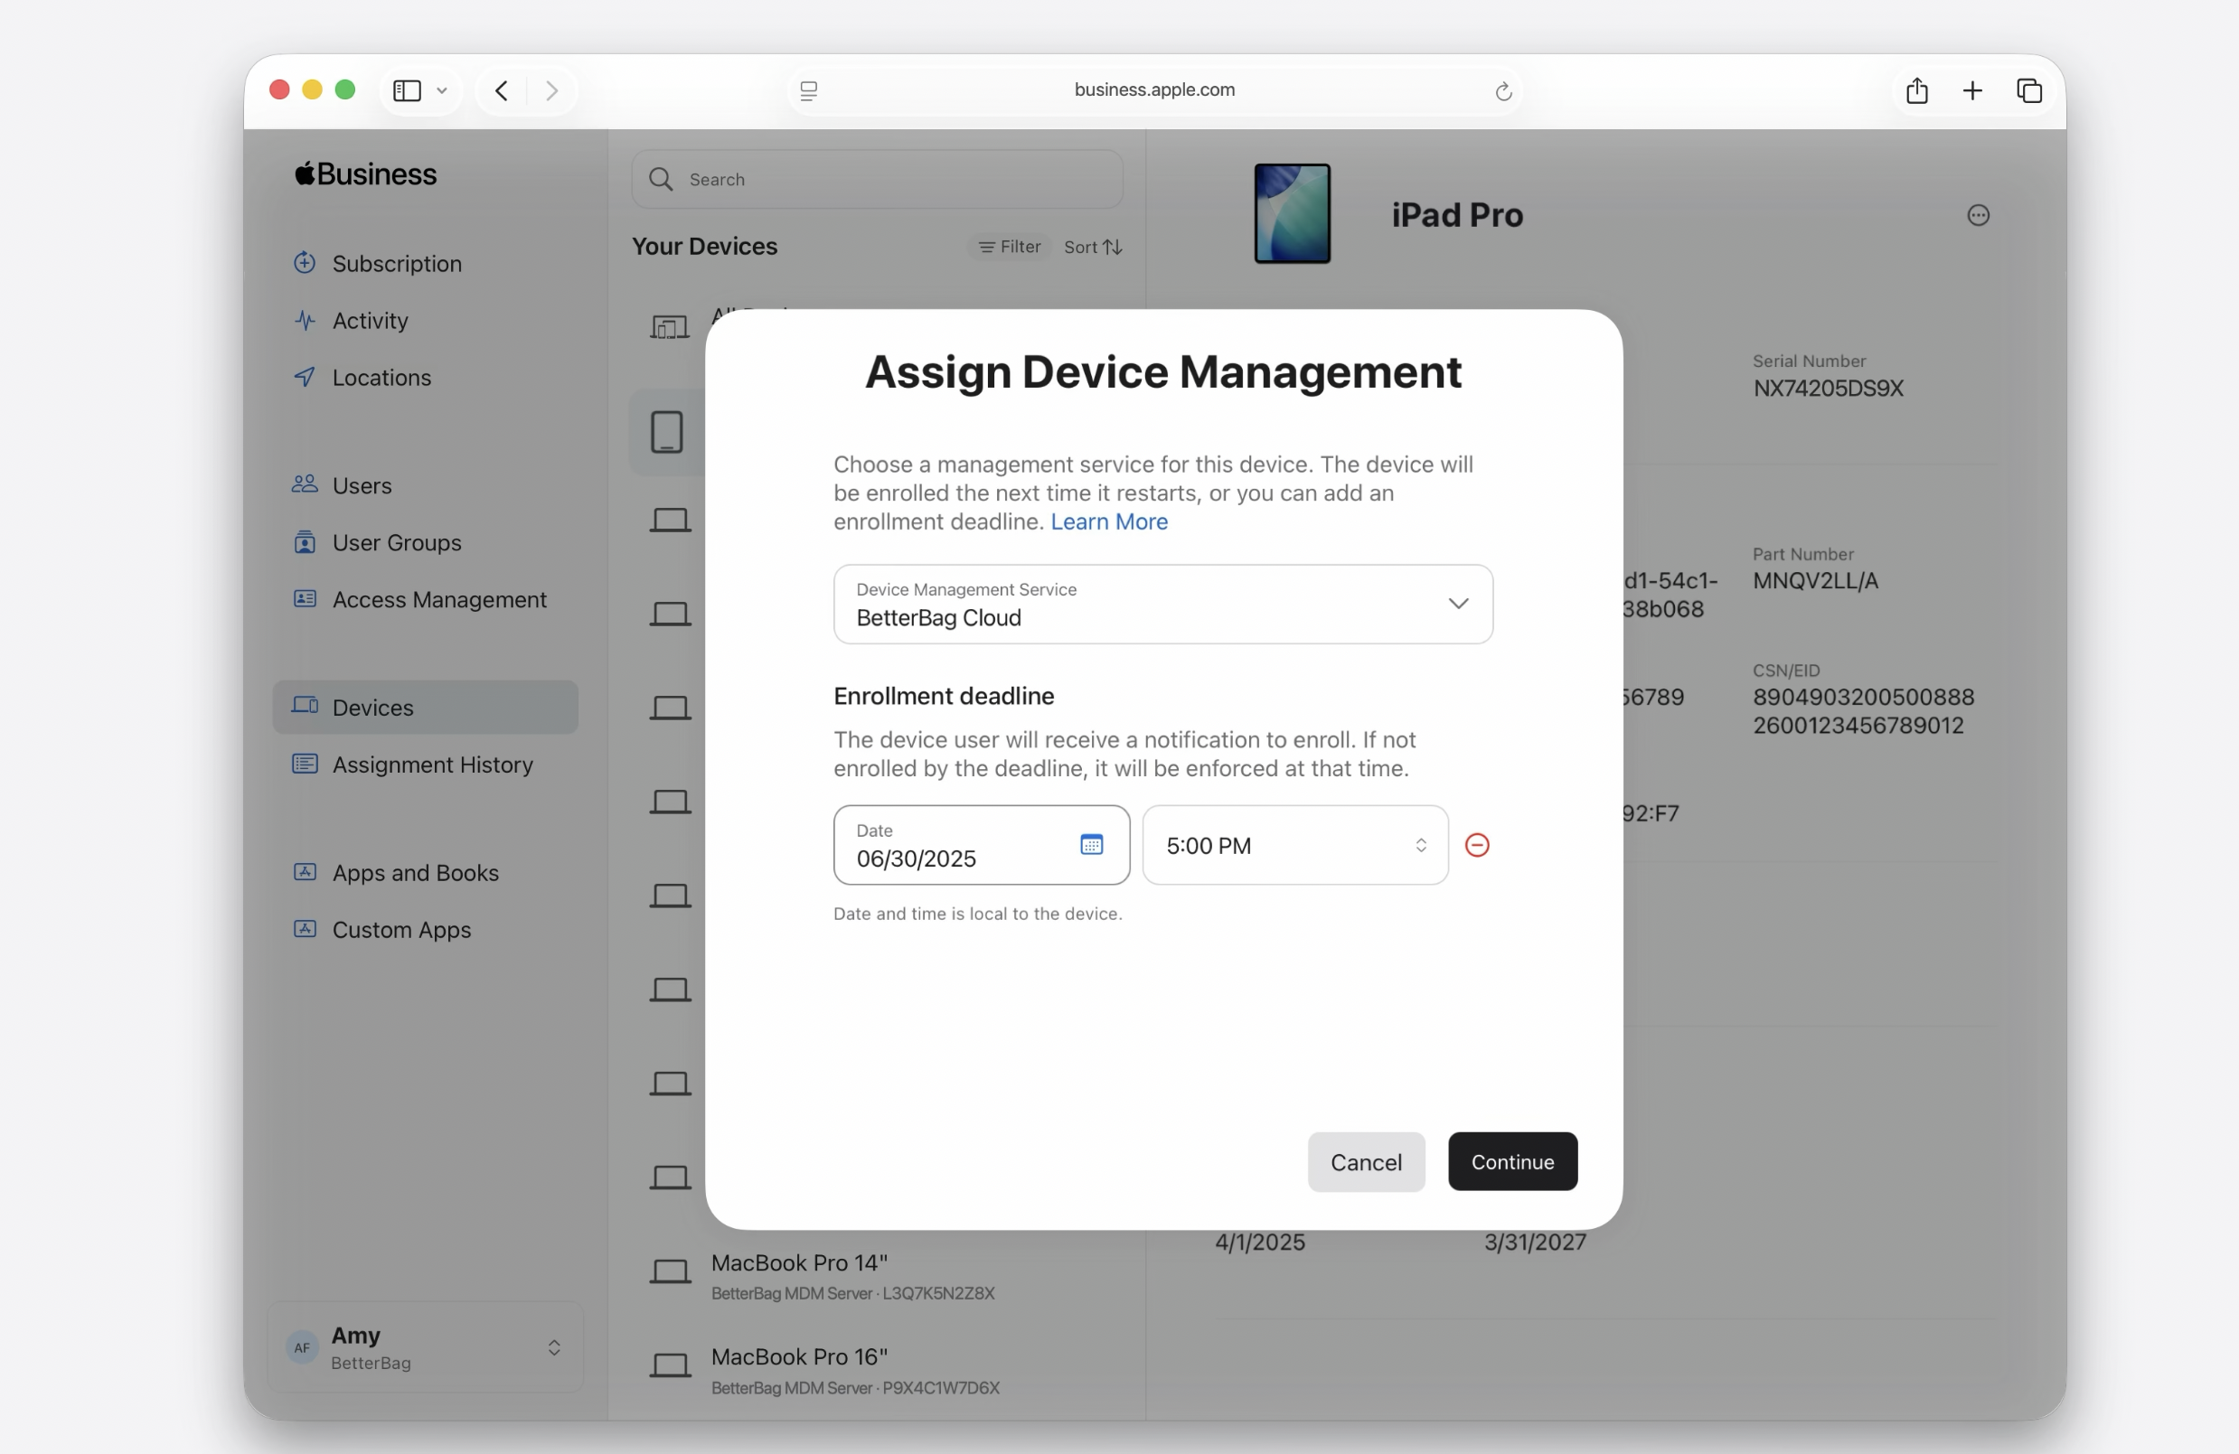The width and height of the screenshot is (2239, 1454).
Task: Add a new tab with plus icon
Action: tap(1972, 90)
